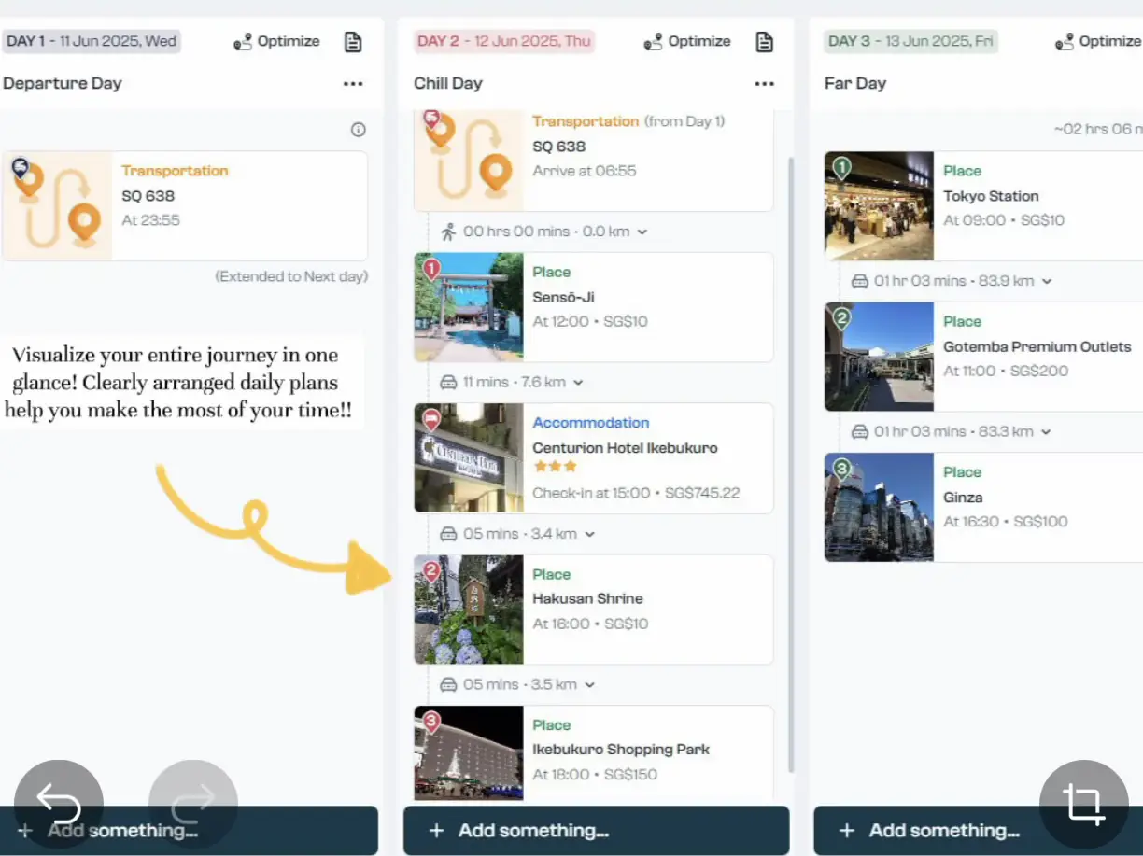Image resolution: width=1143 pixels, height=856 pixels.
Task: Open Day 1 three-dot options menu
Action: 353,84
